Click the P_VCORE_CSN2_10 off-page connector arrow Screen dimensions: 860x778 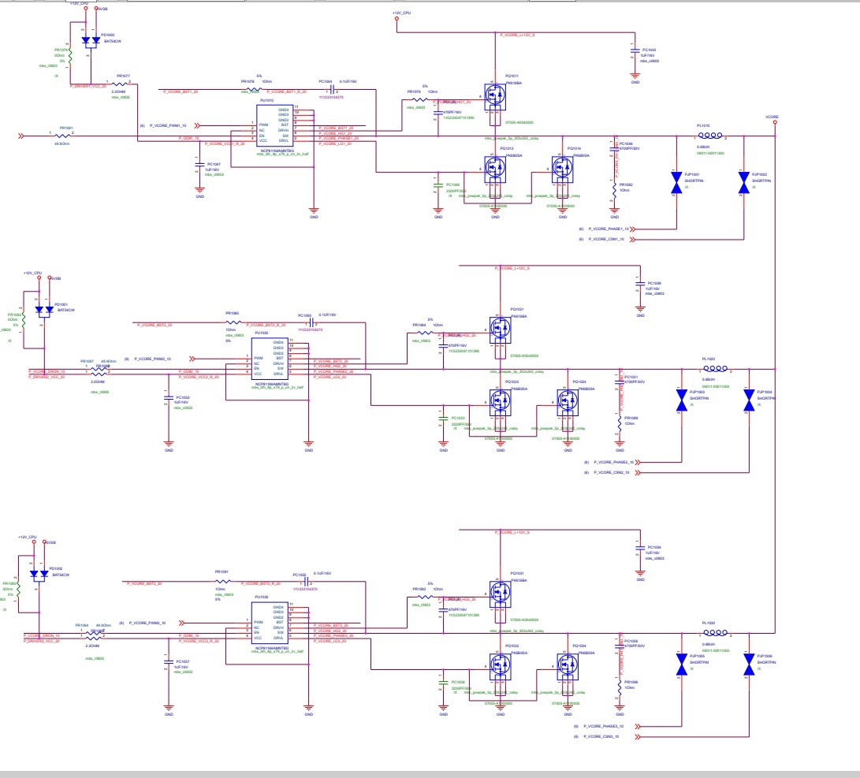638,473
